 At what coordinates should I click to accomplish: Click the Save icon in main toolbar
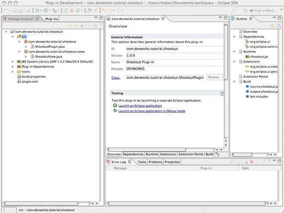click(14, 10)
